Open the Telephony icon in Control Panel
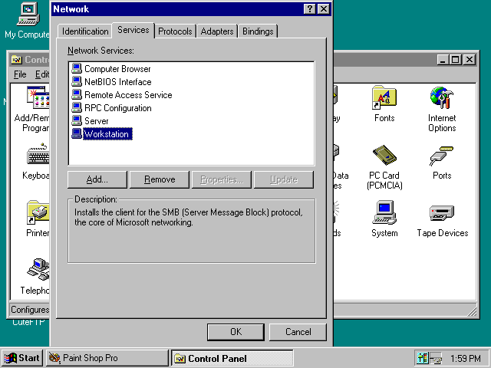 tap(38, 269)
